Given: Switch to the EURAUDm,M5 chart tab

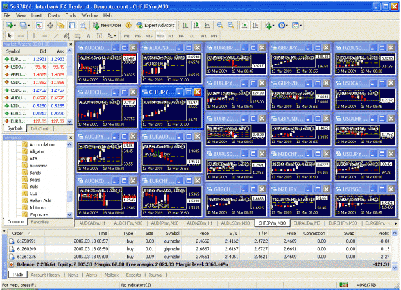Looking at the screenshot, I should (x=307, y=223).
